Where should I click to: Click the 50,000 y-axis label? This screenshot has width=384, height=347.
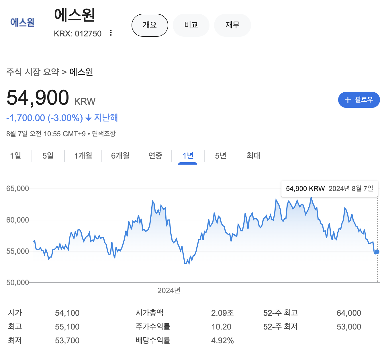[x=18, y=282]
